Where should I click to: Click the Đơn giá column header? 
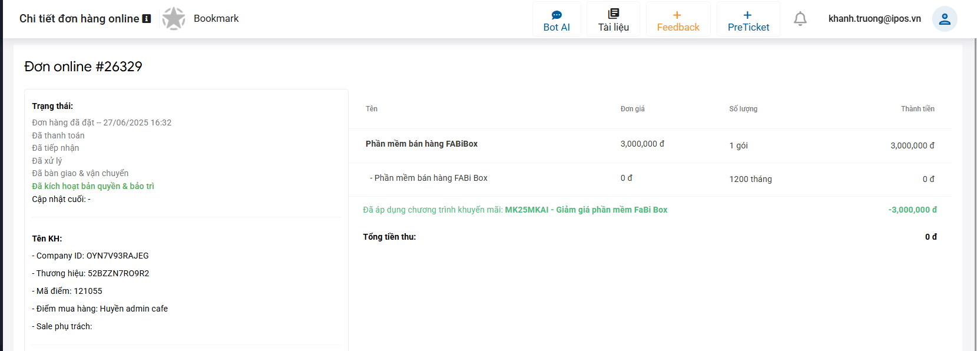(632, 109)
